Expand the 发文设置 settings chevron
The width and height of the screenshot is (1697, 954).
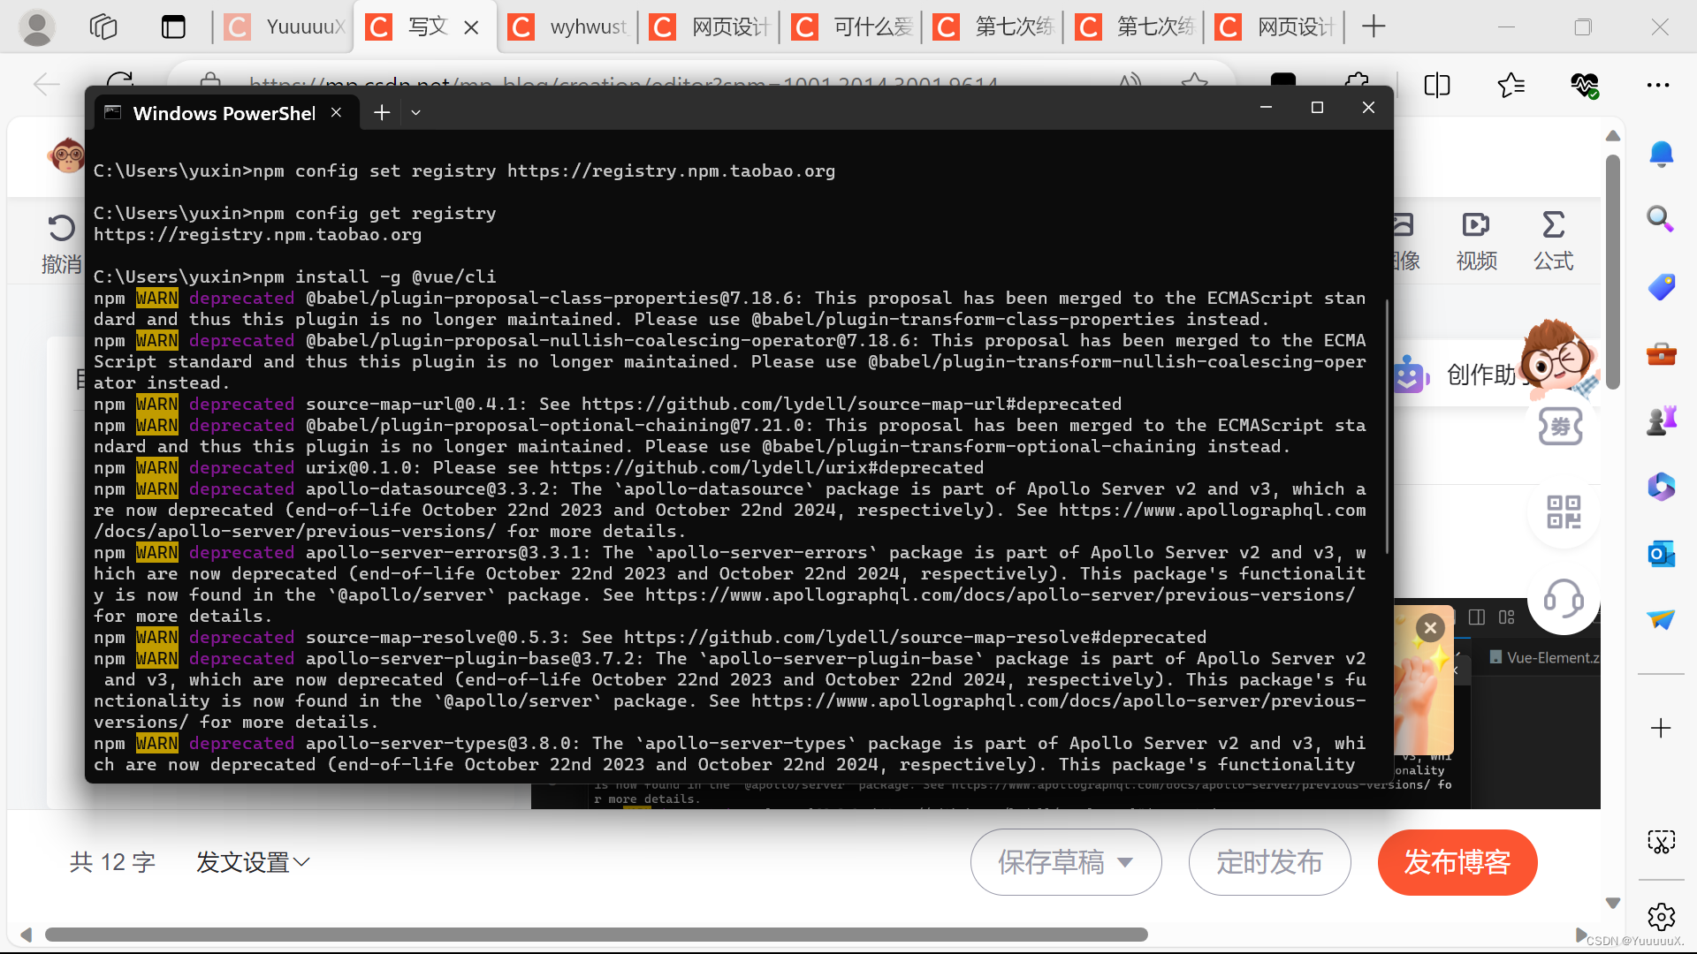click(x=301, y=862)
